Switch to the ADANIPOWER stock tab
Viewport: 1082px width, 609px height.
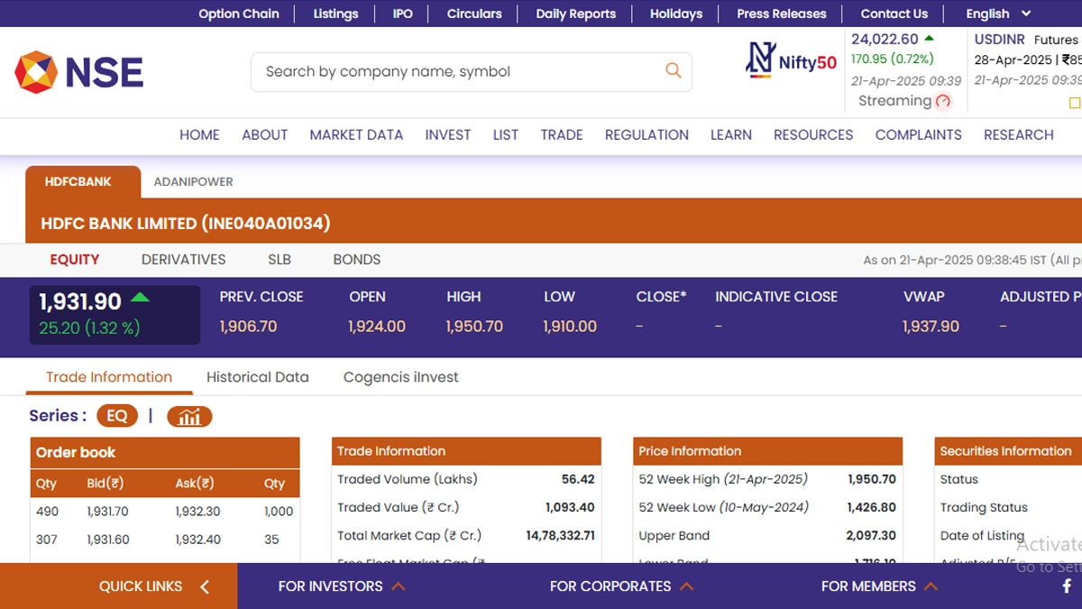193,181
